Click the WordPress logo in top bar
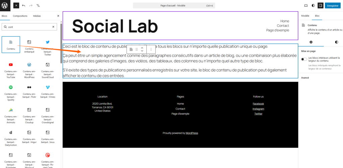 coord(5,5)
